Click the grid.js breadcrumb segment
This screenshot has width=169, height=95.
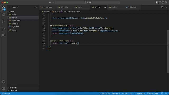tap(47, 11)
